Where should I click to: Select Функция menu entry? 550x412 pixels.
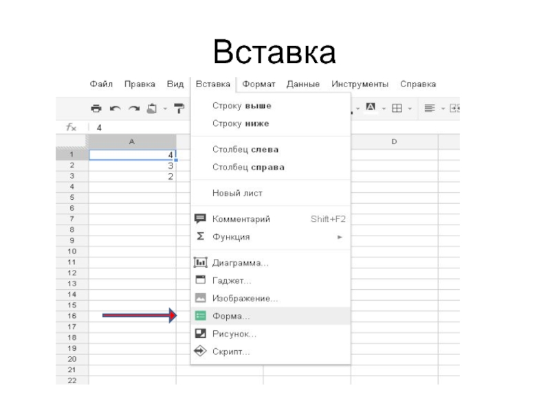tap(270, 237)
